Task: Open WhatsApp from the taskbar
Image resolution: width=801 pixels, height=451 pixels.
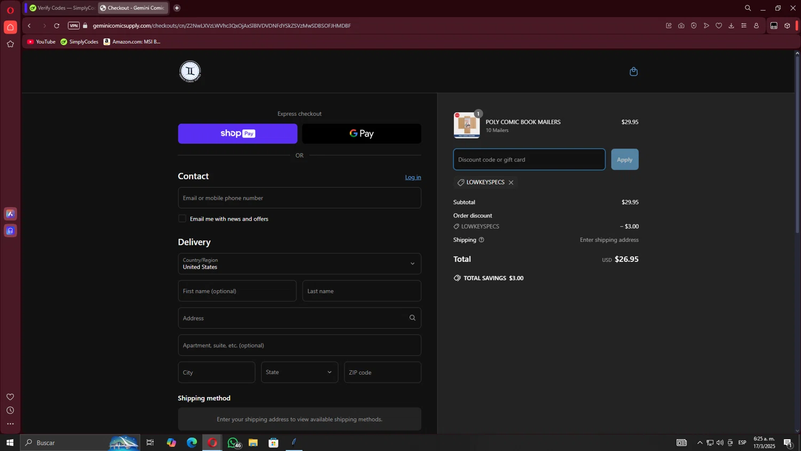Action: [x=233, y=443]
